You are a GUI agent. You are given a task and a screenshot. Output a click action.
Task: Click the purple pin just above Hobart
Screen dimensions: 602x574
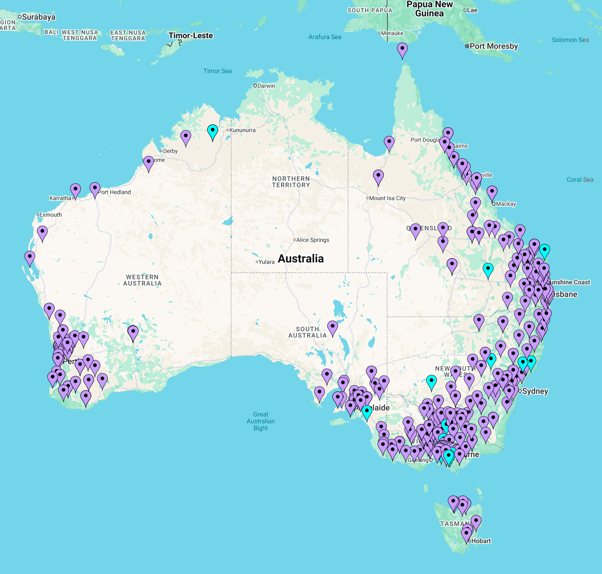pos(466,536)
